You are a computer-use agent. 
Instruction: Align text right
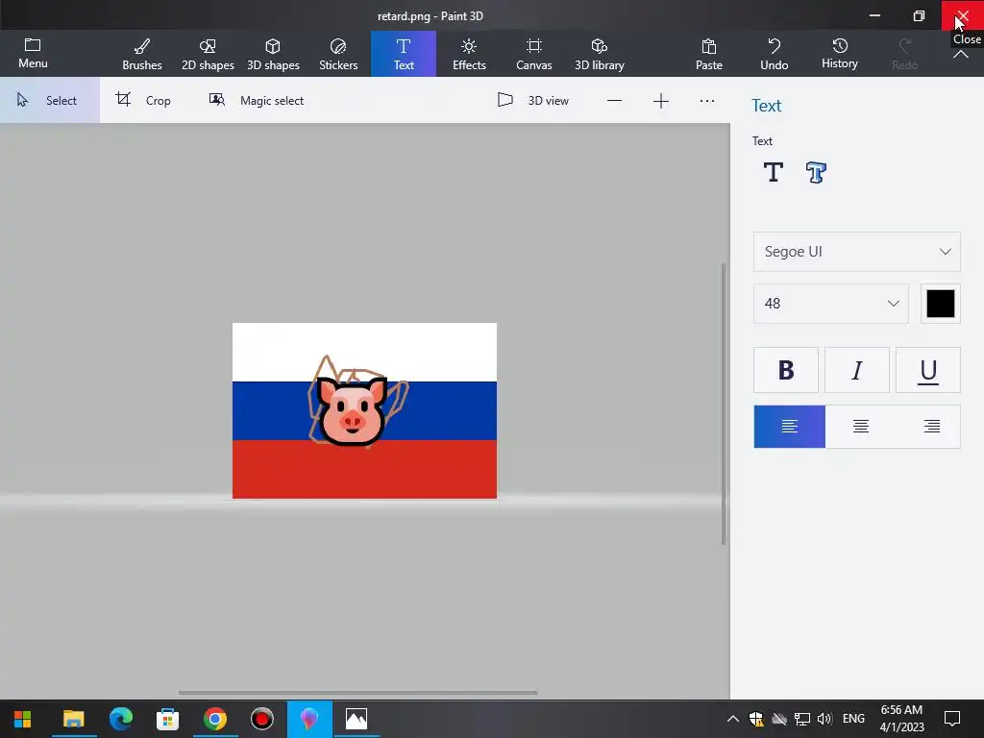932,427
